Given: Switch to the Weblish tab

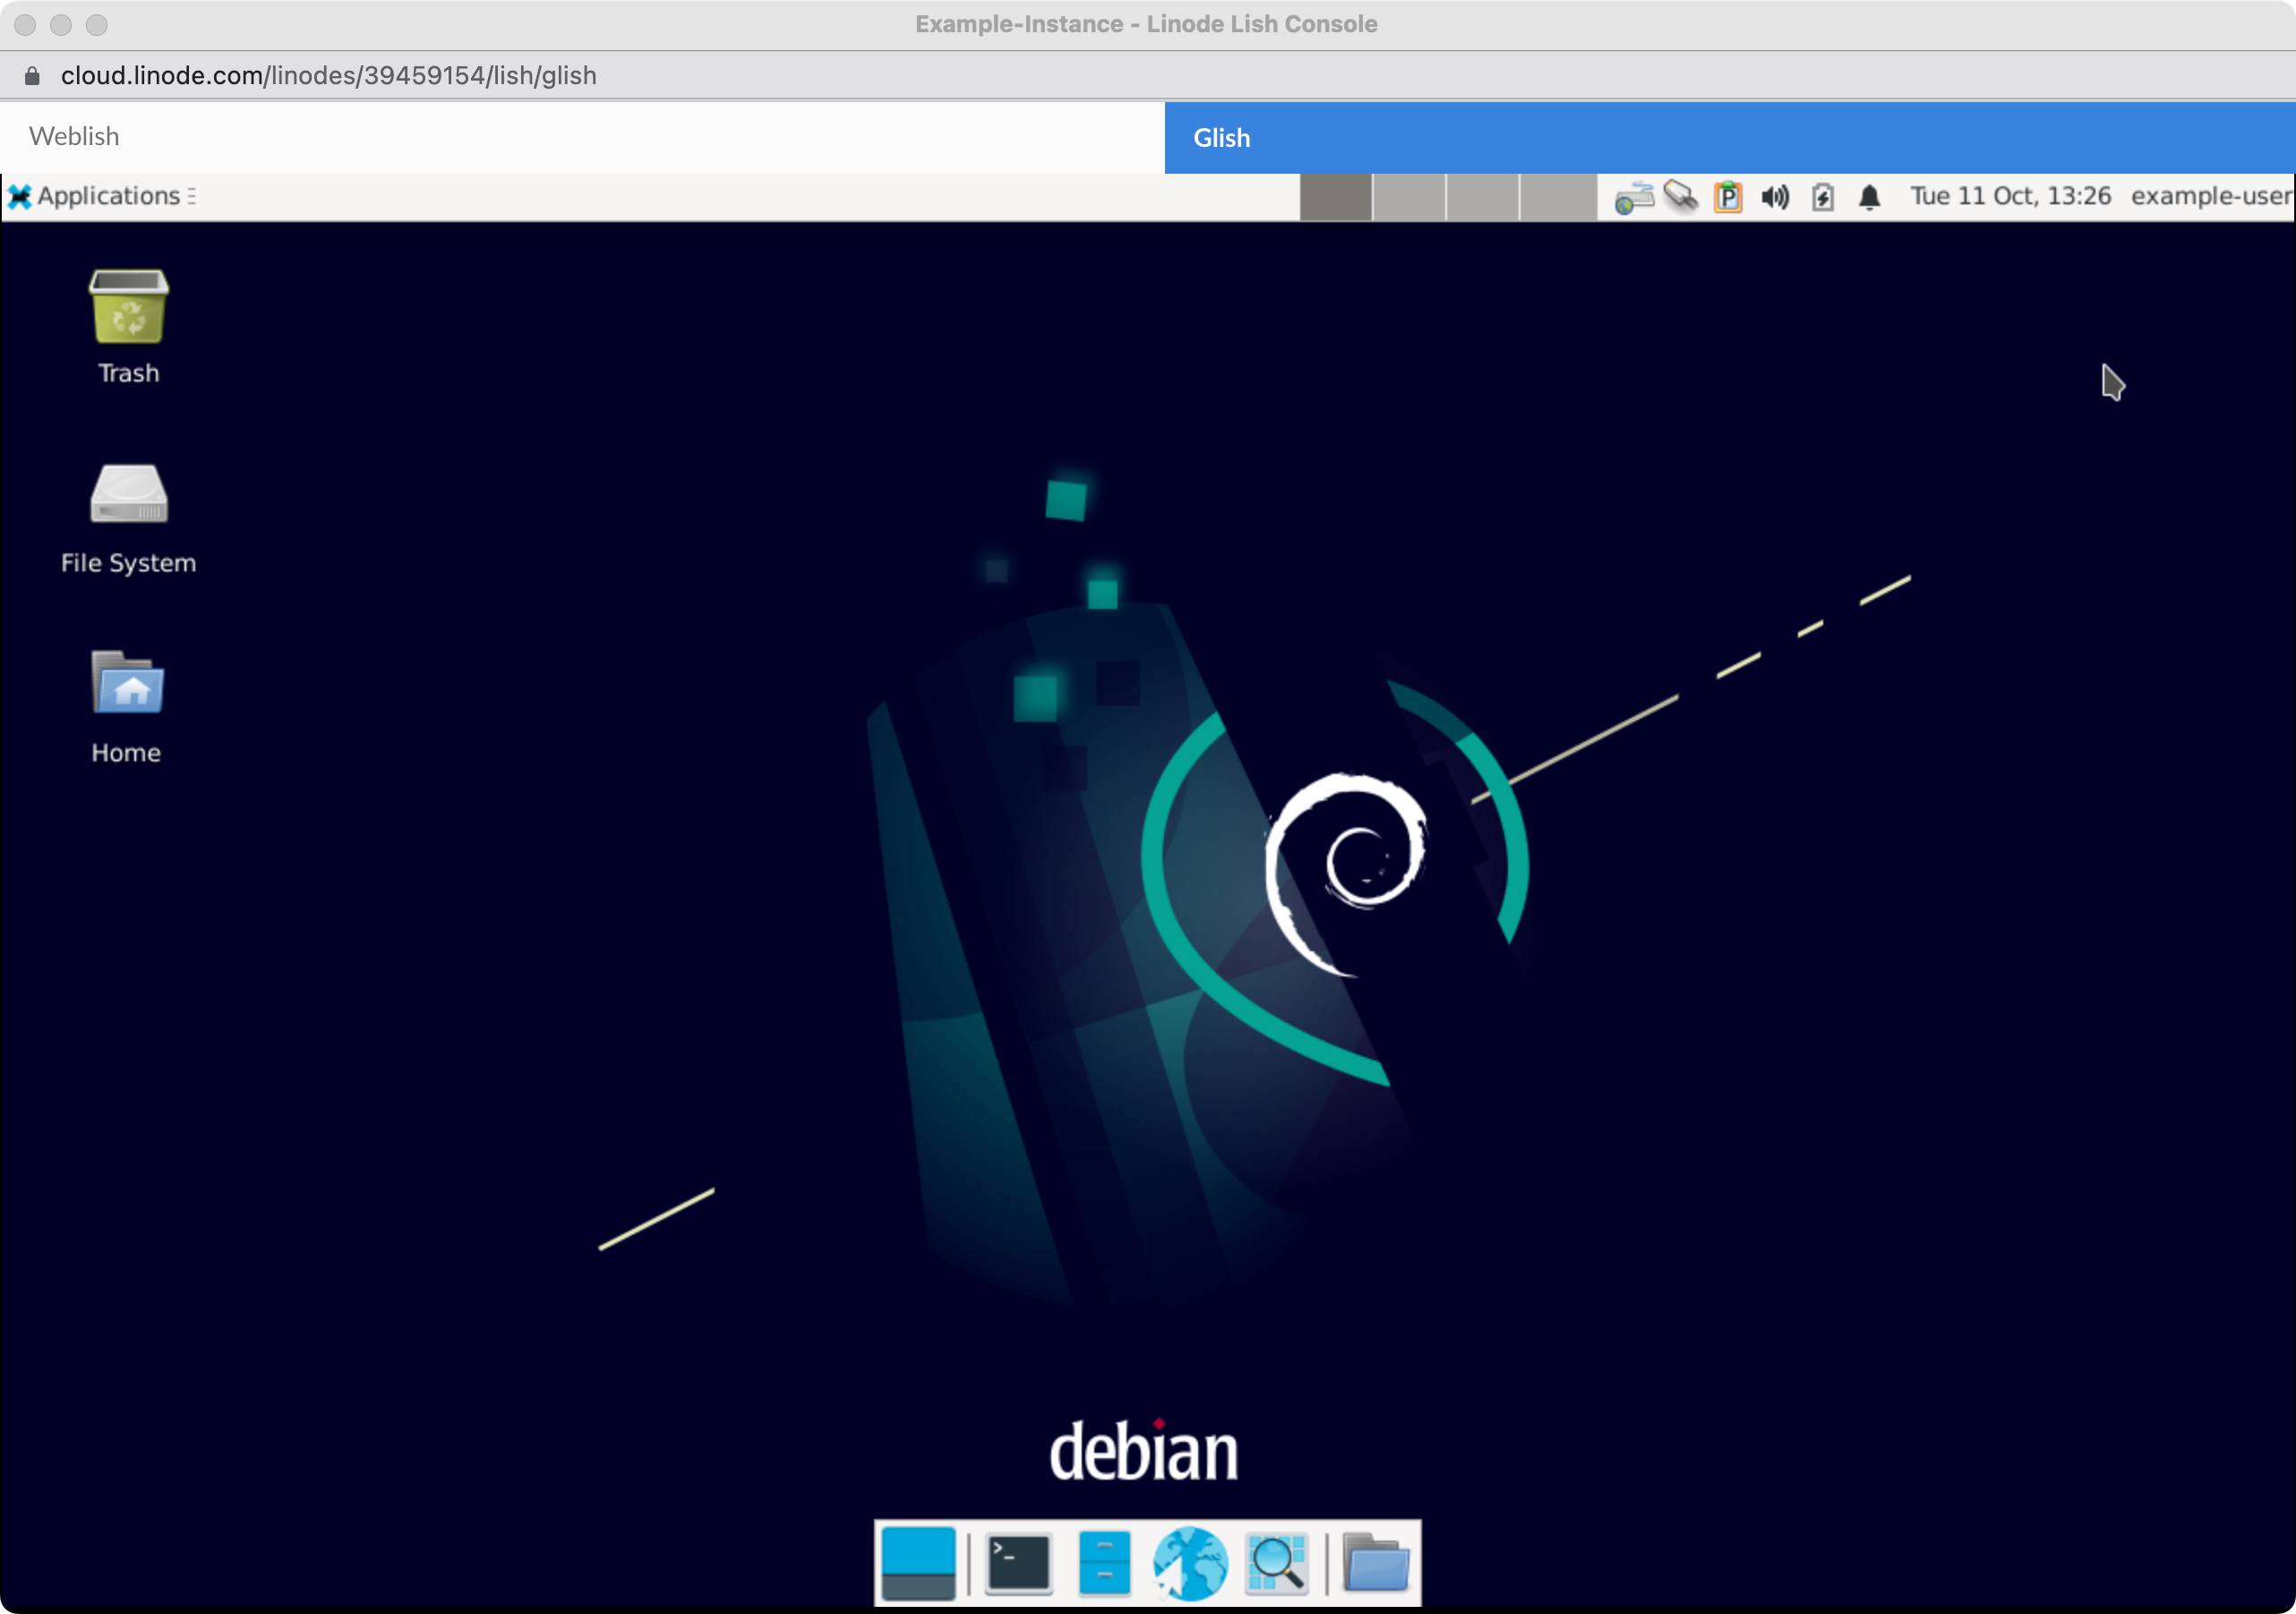Looking at the screenshot, I should pos(73,136).
